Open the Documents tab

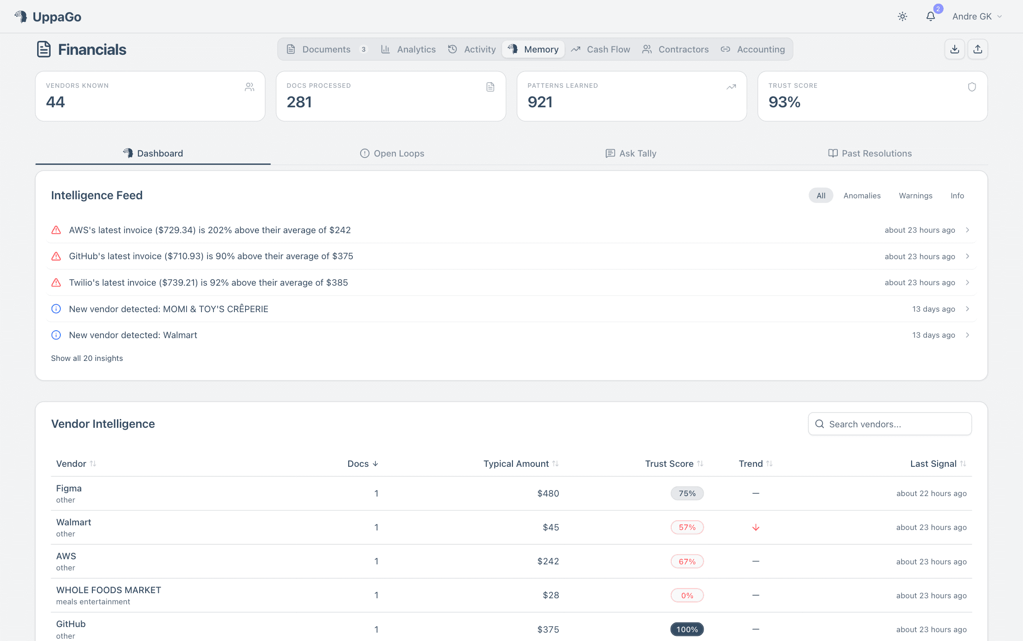pos(327,49)
